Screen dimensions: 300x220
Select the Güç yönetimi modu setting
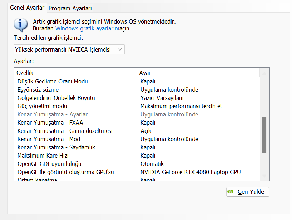point(42,106)
